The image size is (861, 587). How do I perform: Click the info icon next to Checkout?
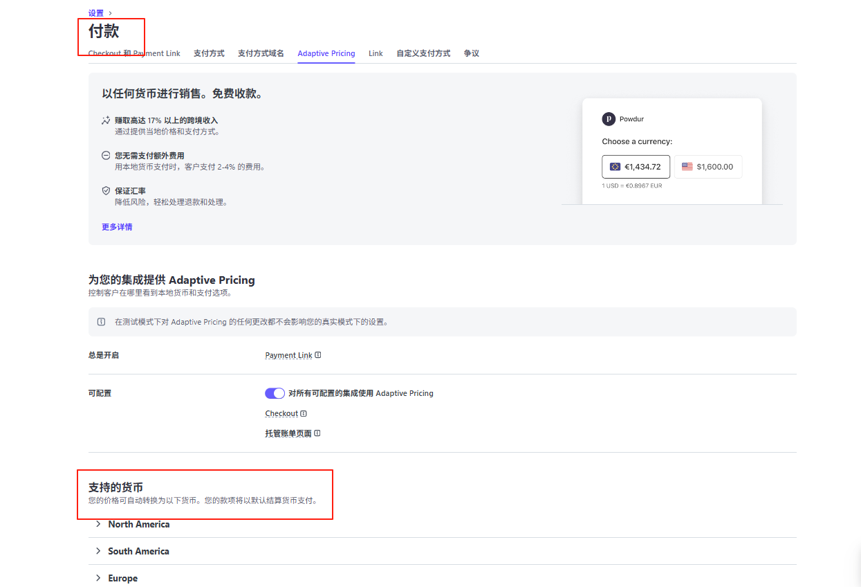pyautogui.click(x=302, y=413)
